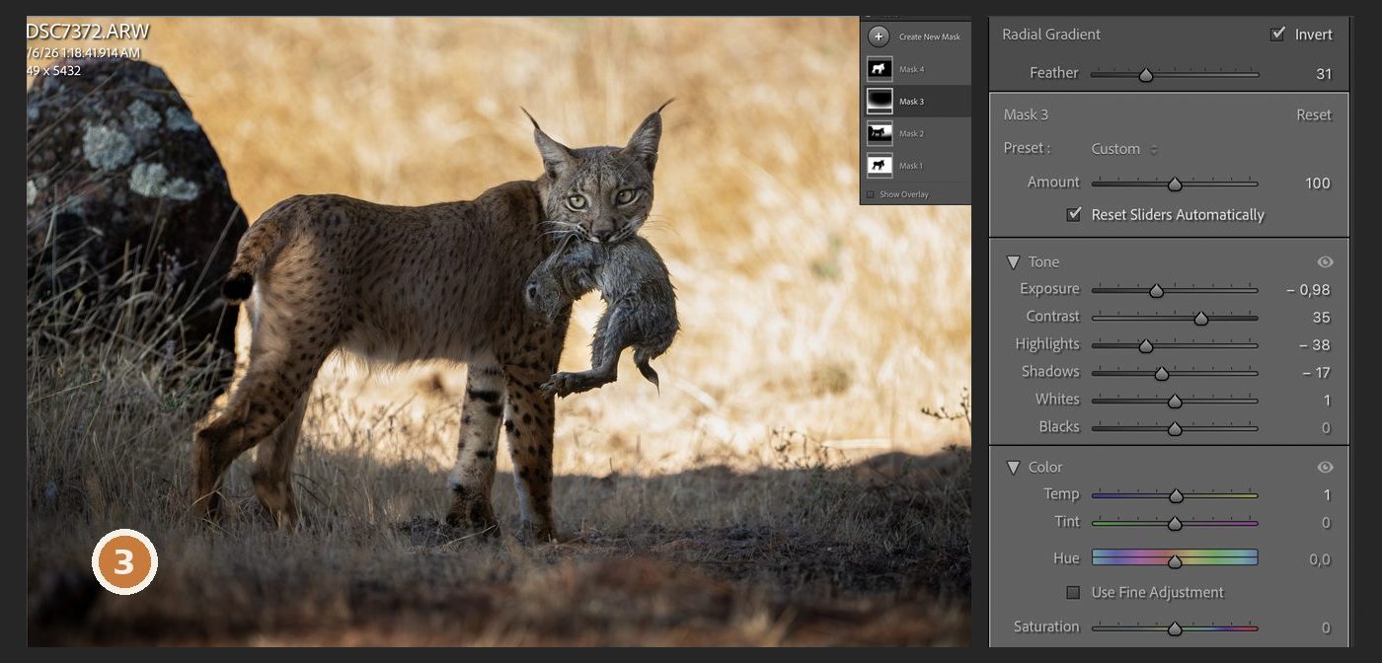Click the Amount value 100
This screenshot has height=663, width=1382.
pos(1318,183)
